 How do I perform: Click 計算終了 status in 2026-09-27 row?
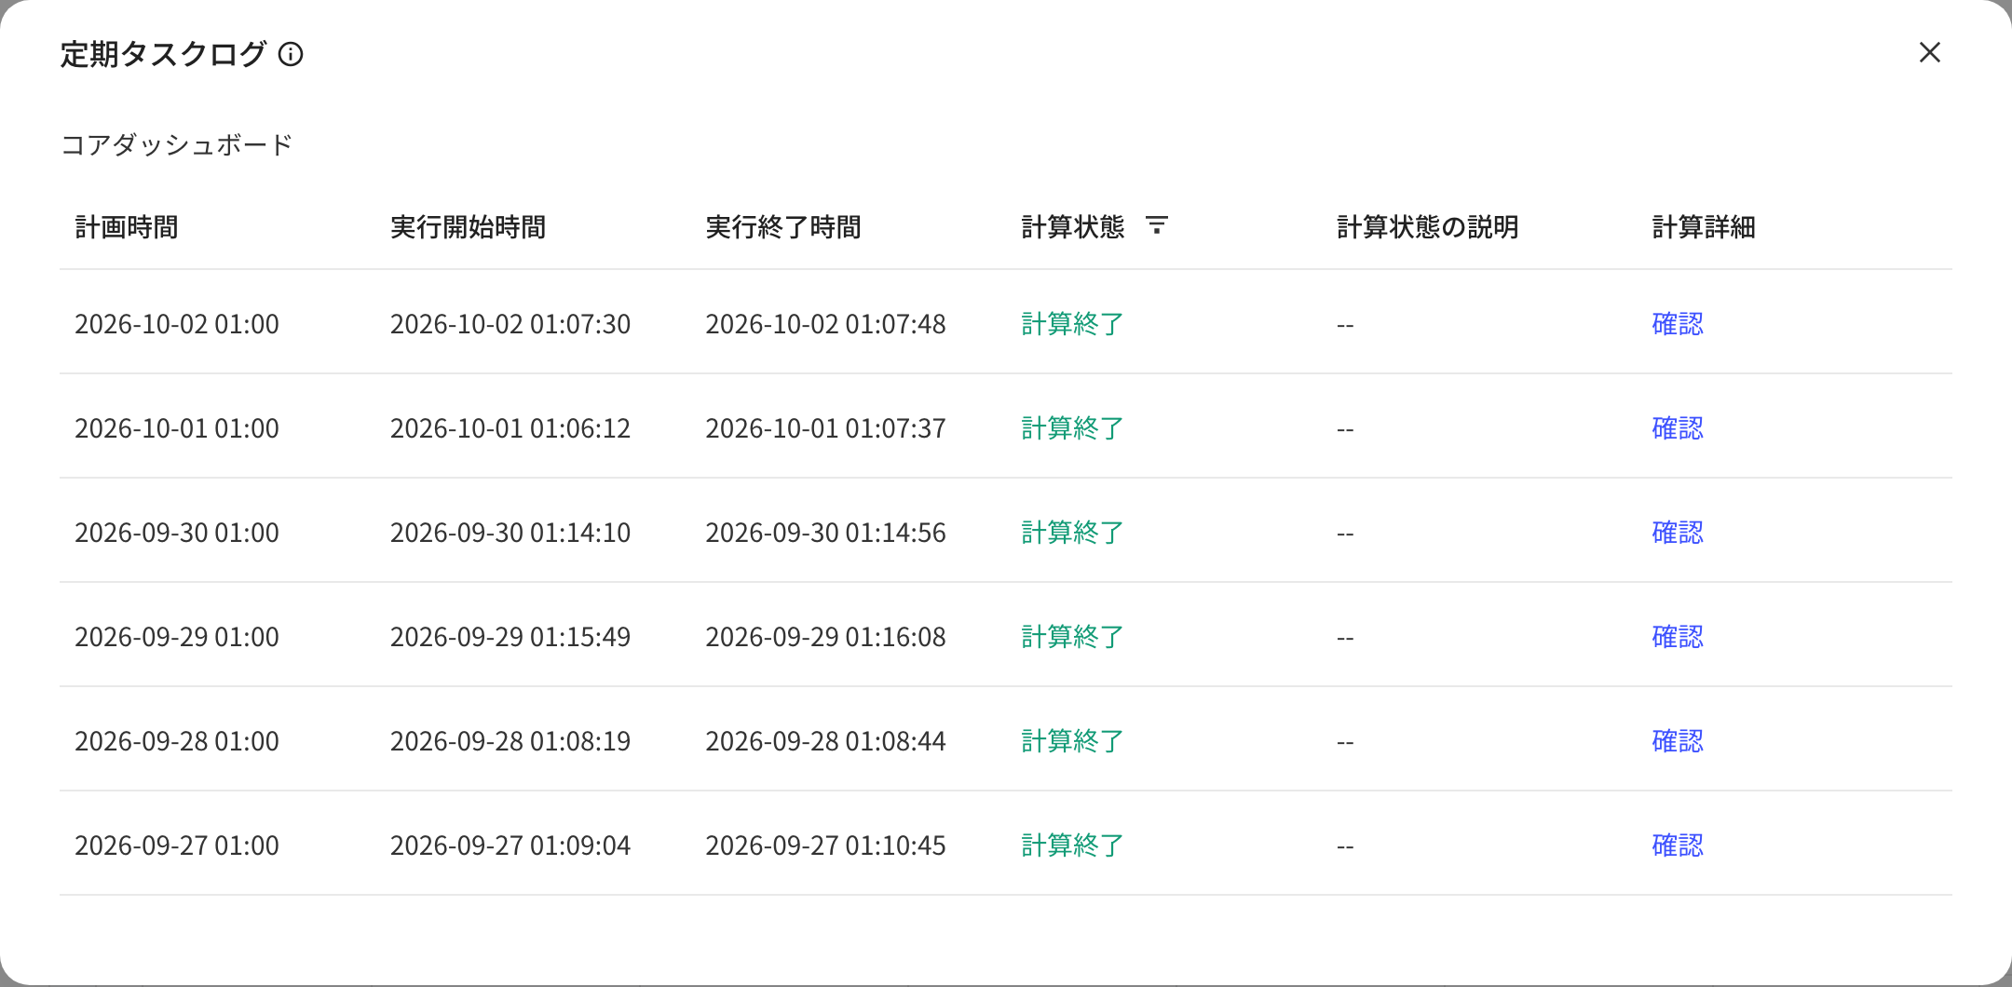tap(1072, 845)
